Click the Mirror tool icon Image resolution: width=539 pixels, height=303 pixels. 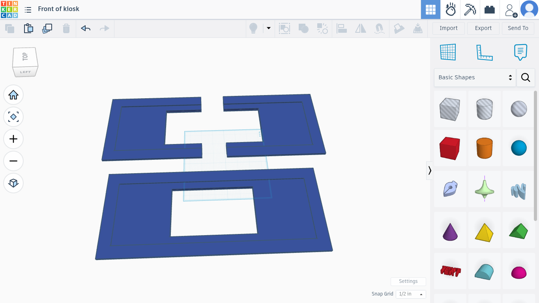(x=361, y=28)
